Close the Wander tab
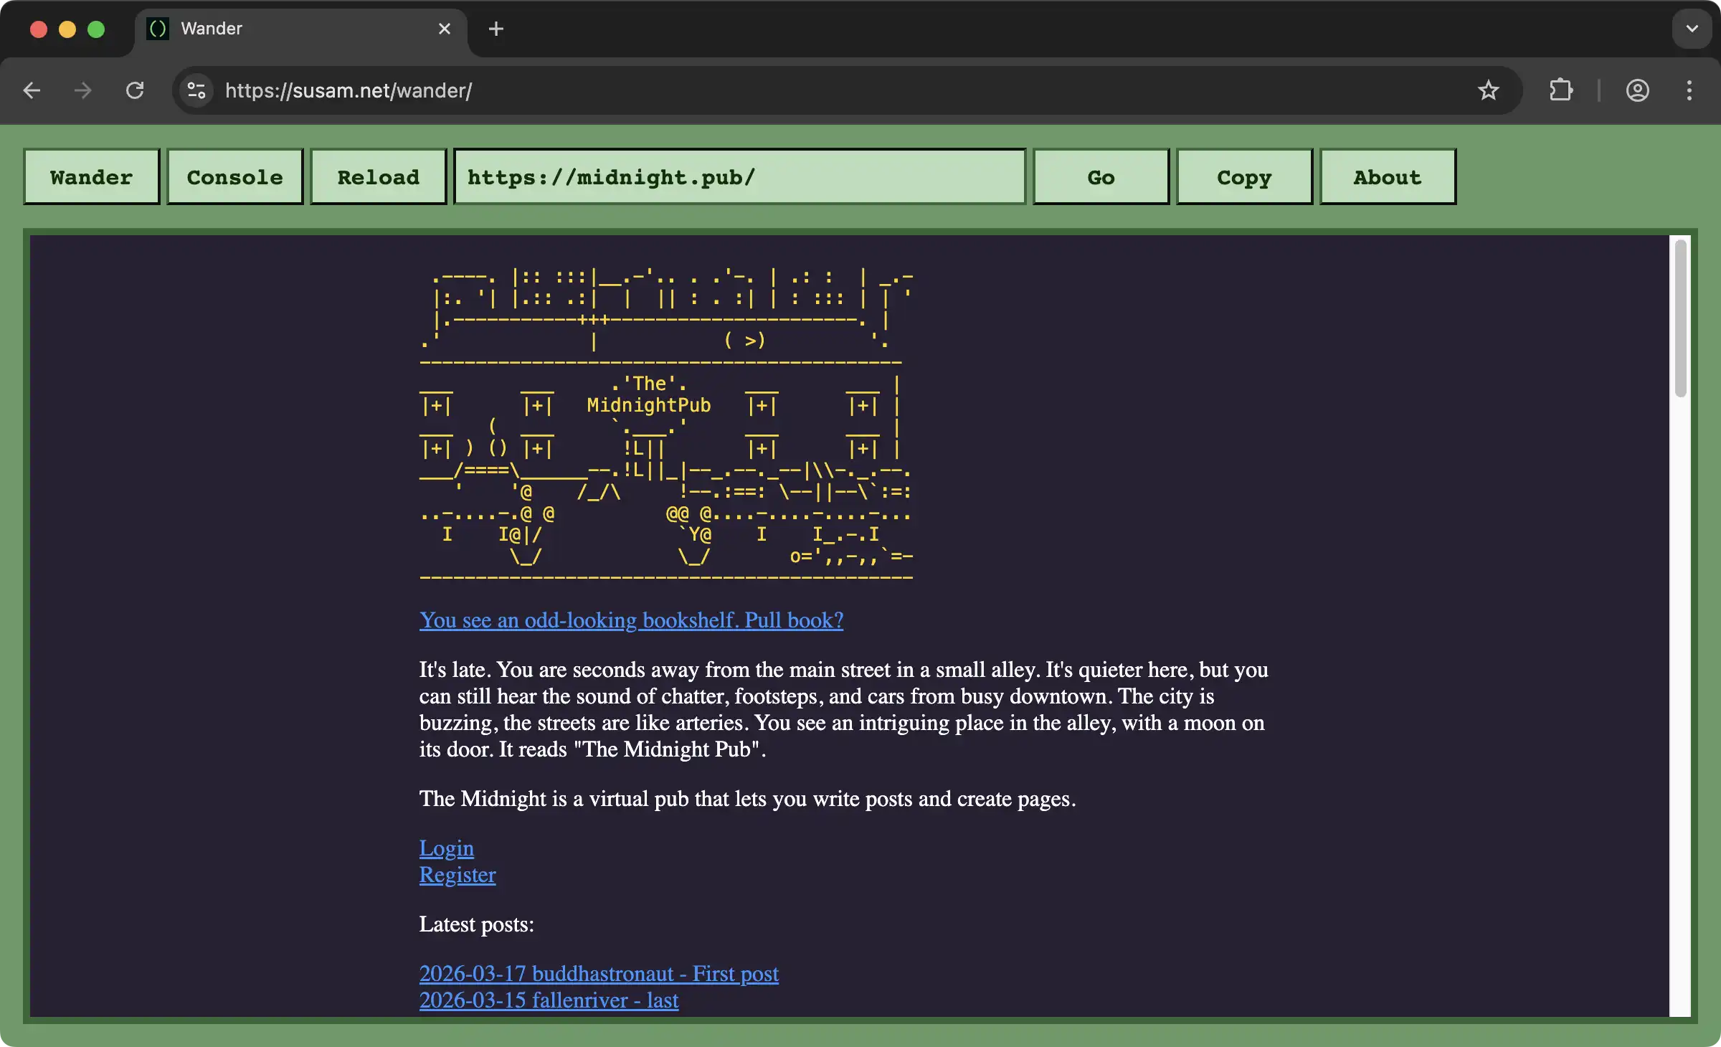Image resolution: width=1721 pixels, height=1047 pixels. 445,29
